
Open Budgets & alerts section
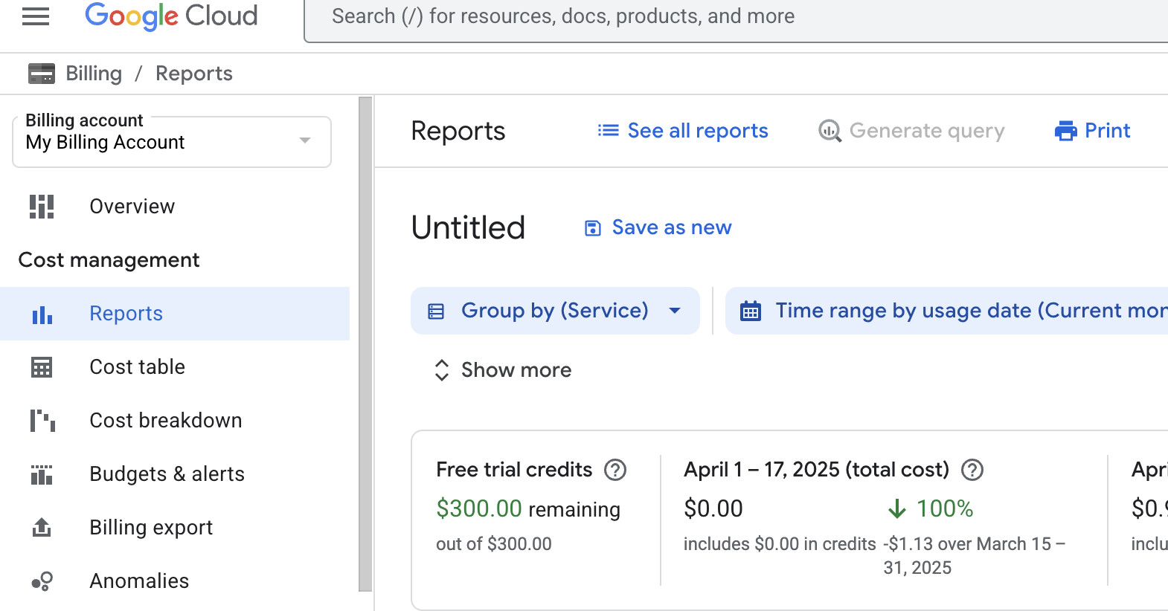pos(167,474)
